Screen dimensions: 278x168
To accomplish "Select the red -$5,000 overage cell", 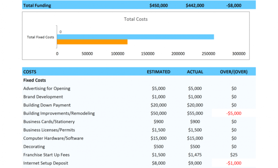I will click(234, 113).
